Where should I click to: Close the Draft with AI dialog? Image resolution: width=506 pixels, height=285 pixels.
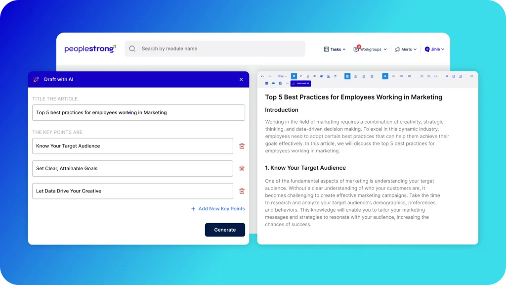click(241, 80)
